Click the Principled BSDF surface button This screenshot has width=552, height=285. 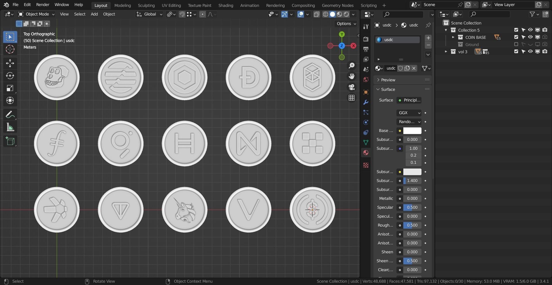click(x=409, y=100)
